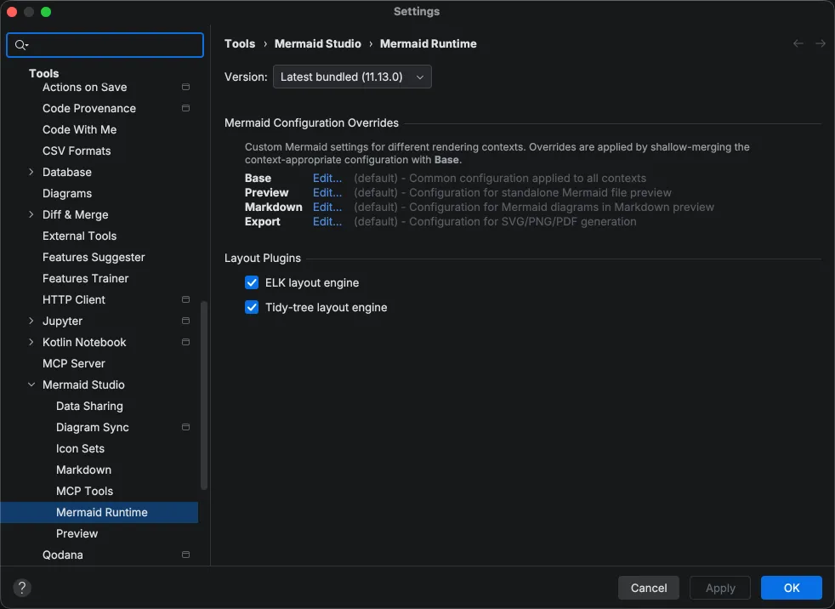Viewport: 835px width, 609px height.
Task: Open the Version dropdown showing Latest bundled
Action: (x=352, y=76)
